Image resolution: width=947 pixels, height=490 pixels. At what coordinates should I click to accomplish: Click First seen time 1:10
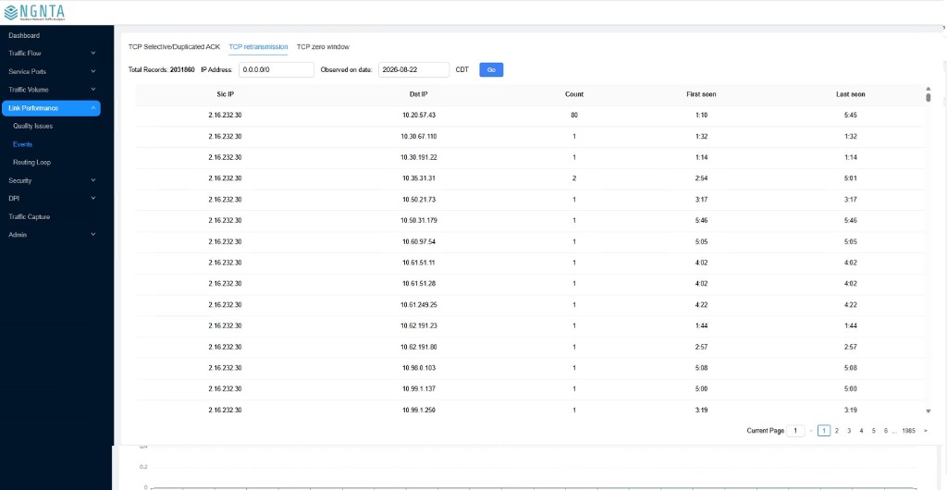(x=701, y=115)
